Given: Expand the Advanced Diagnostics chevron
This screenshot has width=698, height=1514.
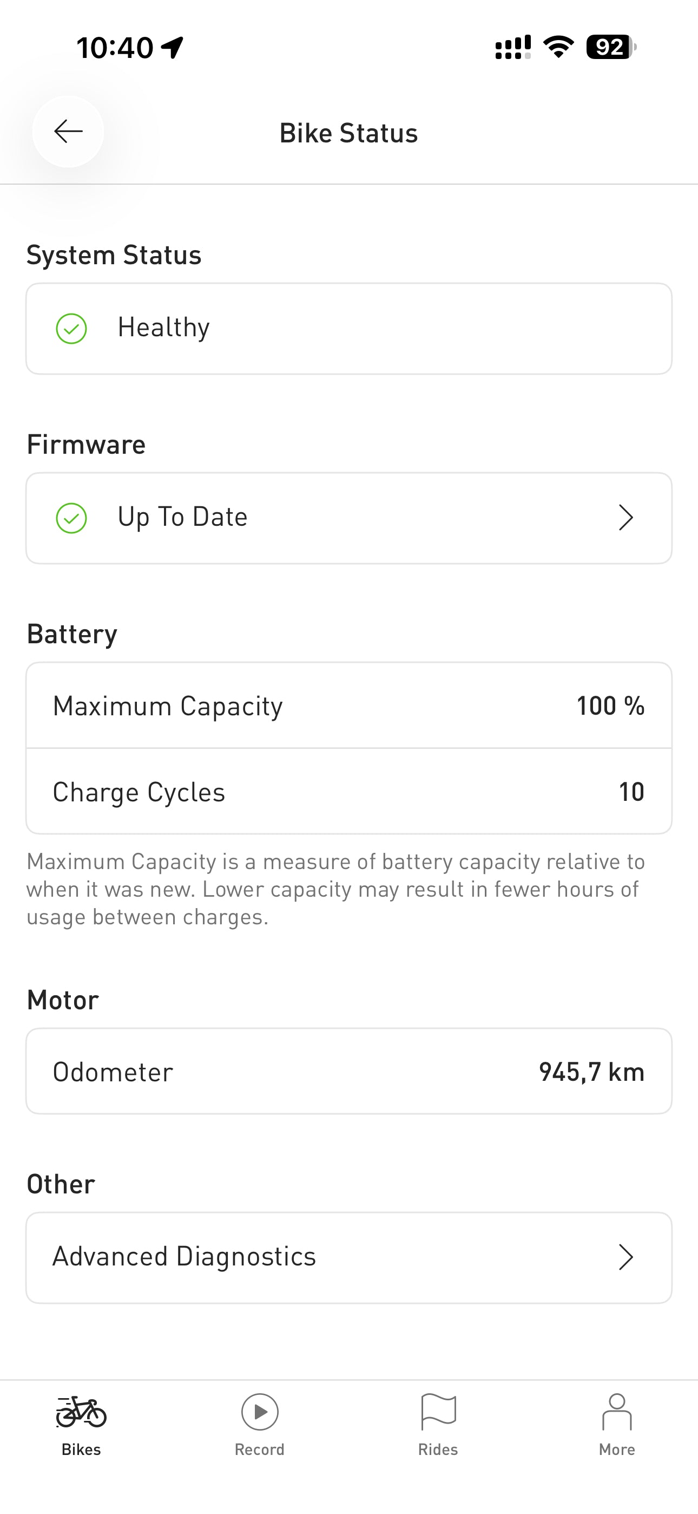Looking at the screenshot, I should [x=625, y=1257].
